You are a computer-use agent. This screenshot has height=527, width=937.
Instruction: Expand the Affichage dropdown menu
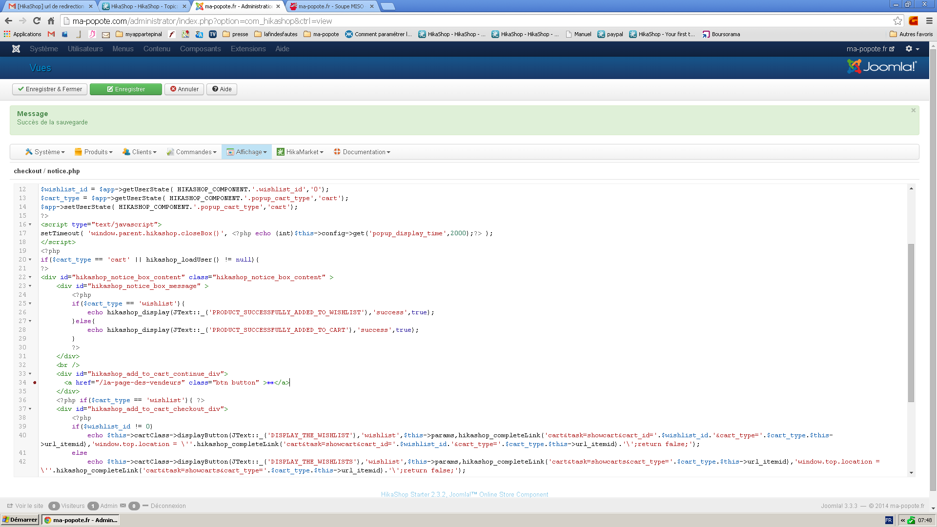247,152
